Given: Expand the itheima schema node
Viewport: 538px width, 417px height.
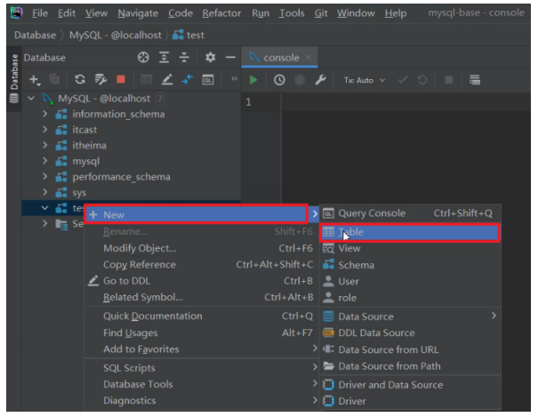Looking at the screenshot, I should [x=45, y=145].
